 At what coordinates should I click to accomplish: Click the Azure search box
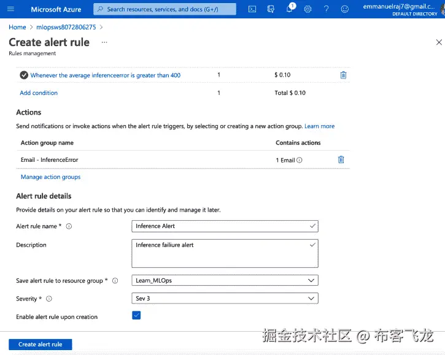pyautogui.click(x=164, y=9)
